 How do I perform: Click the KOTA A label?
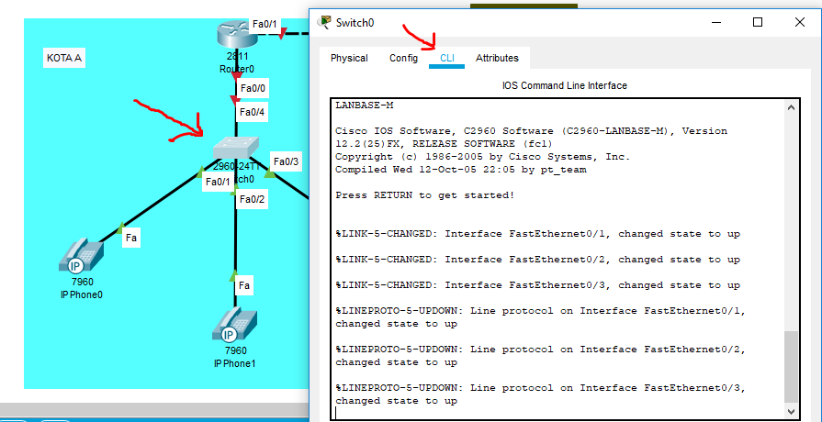pyautogui.click(x=63, y=58)
